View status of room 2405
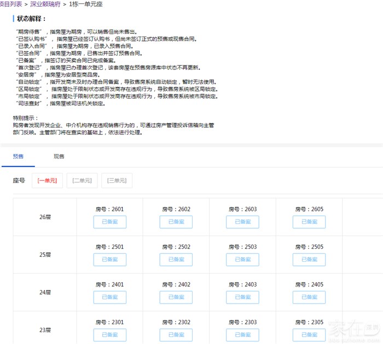The height and width of the screenshot is (344, 383). click(309, 297)
